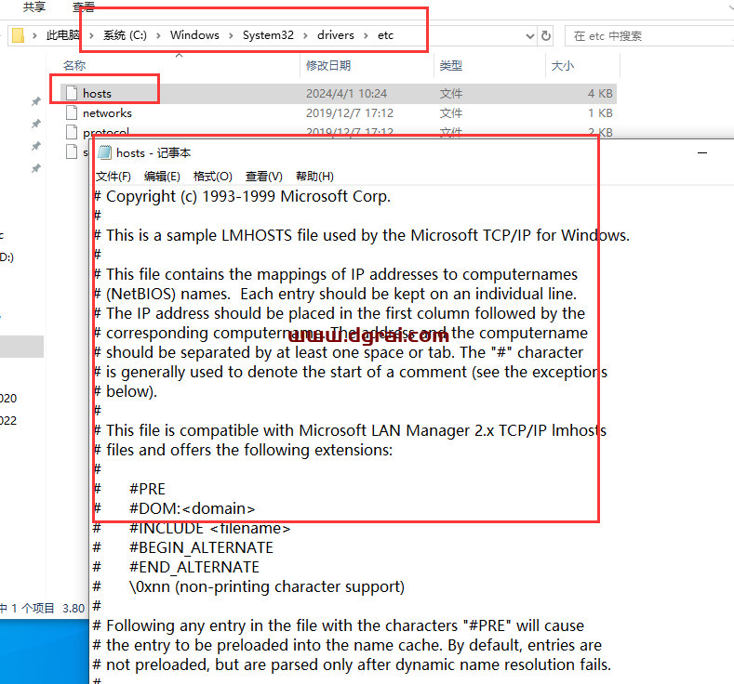
Task: Expand chevron after Windows breadcrumb
Action: click(x=231, y=35)
